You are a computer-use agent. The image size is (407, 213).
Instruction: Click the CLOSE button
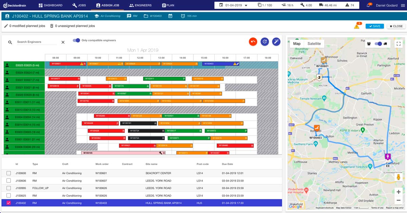[x=396, y=26]
